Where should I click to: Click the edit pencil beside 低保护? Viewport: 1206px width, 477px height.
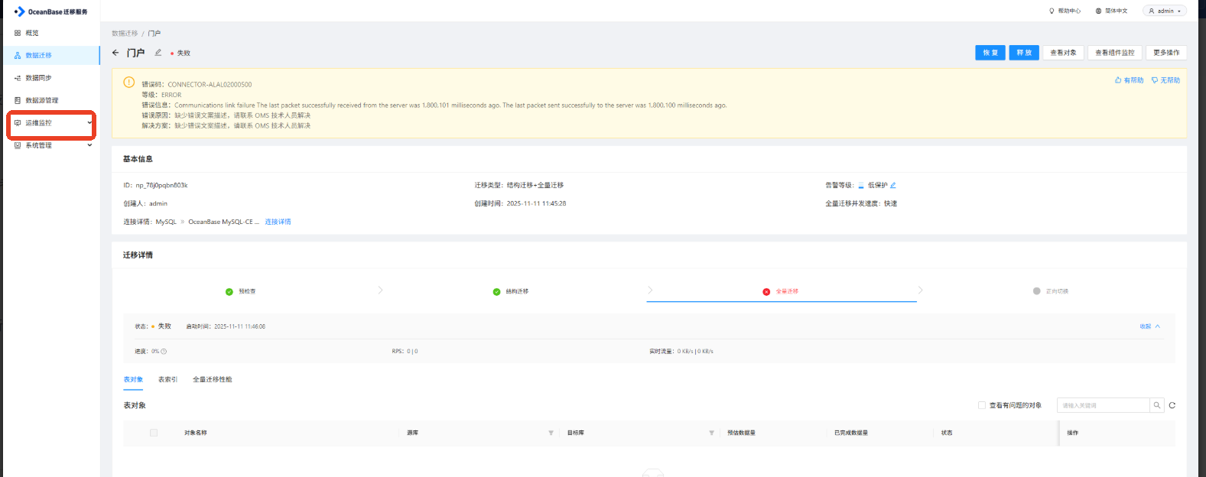click(893, 185)
